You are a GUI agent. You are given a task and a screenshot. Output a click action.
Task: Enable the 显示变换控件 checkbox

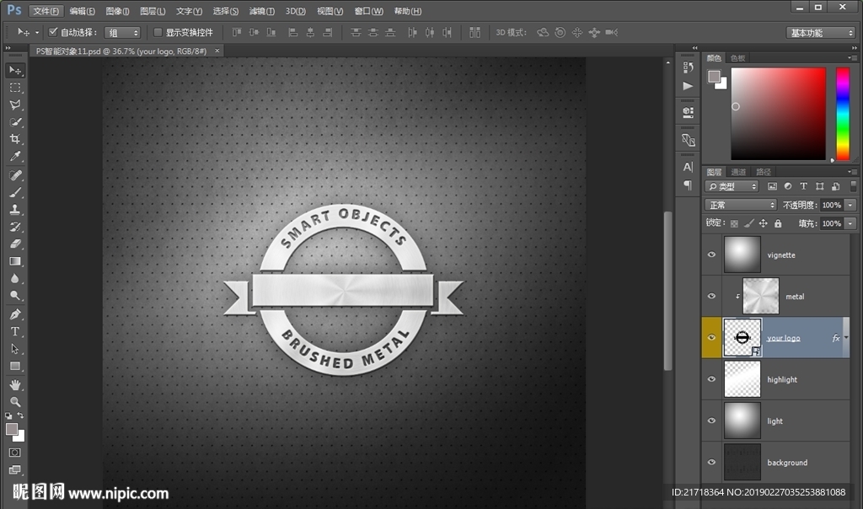coord(158,32)
